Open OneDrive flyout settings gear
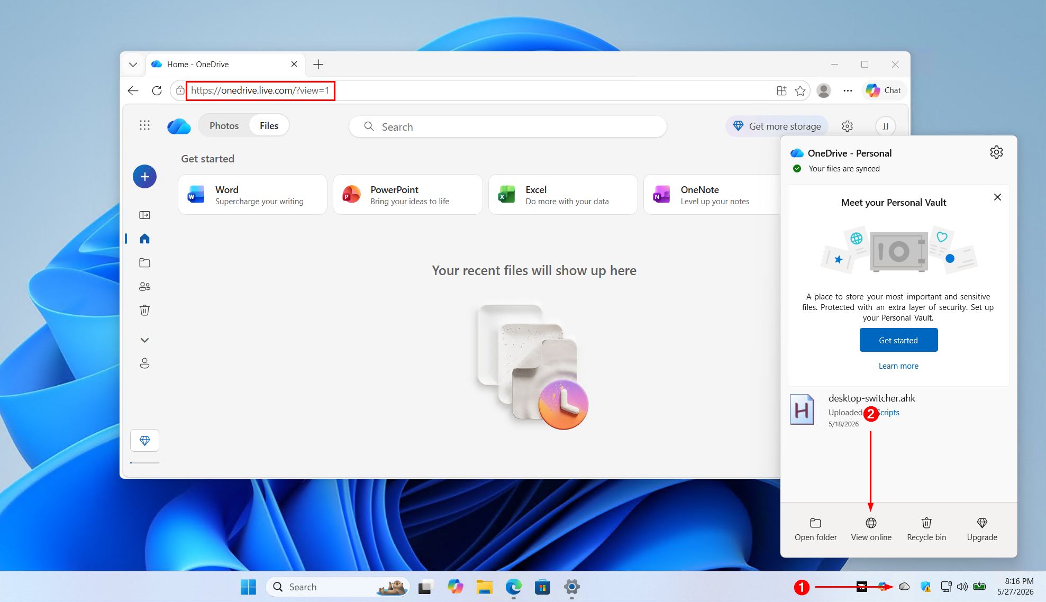 (x=996, y=152)
